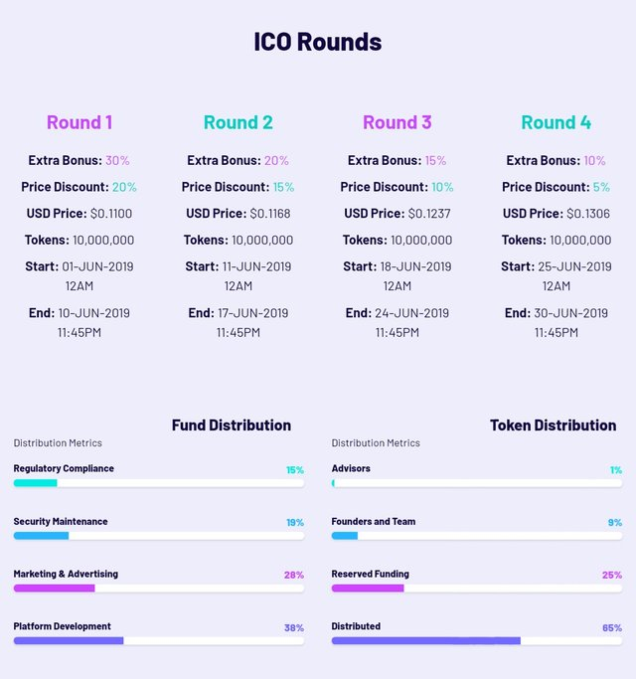Click the Reserved Funding progress bar
The image size is (636, 679).
click(477, 589)
